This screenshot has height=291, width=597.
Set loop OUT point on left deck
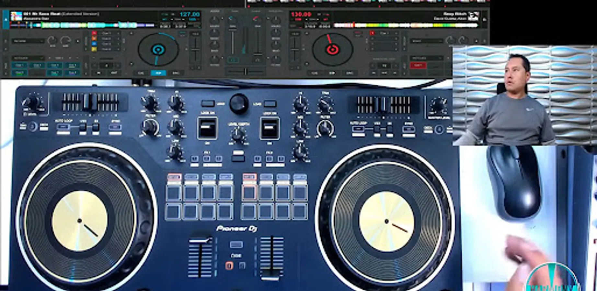pyautogui.click(x=114, y=73)
